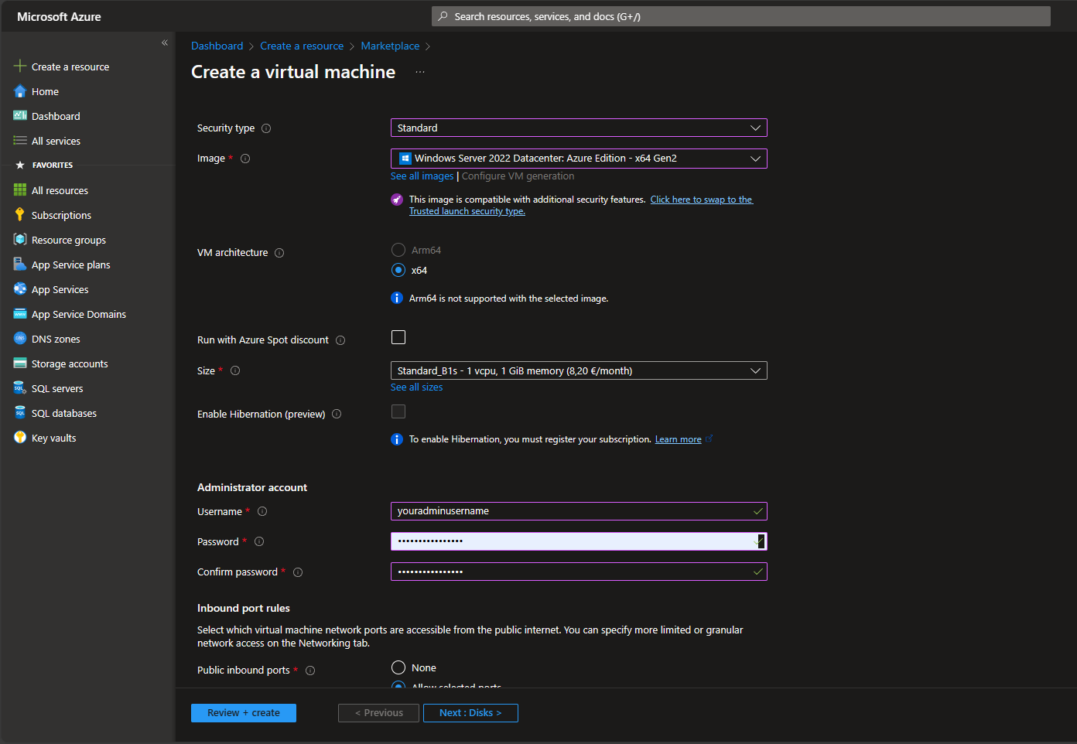Click the Create a resource breadcrumb
This screenshot has width=1077, height=744.
[x=302, y=46]
